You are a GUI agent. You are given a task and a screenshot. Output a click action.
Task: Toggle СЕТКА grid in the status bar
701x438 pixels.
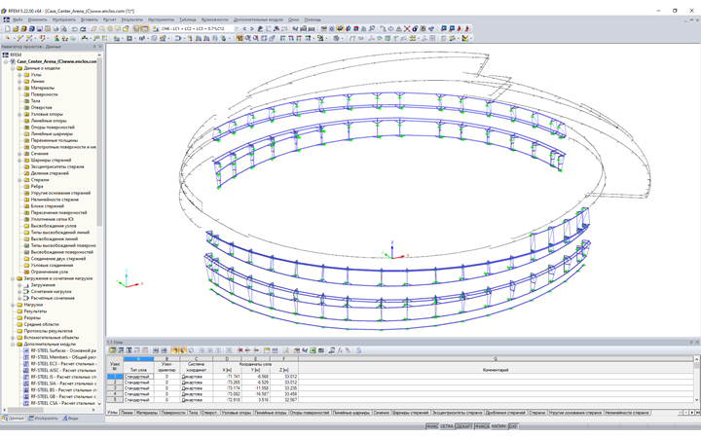point(447,426)
